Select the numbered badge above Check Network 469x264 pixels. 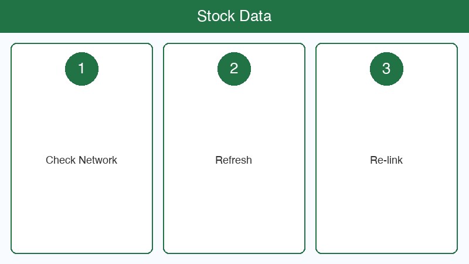pyautogui.click(x=81, y=69)
